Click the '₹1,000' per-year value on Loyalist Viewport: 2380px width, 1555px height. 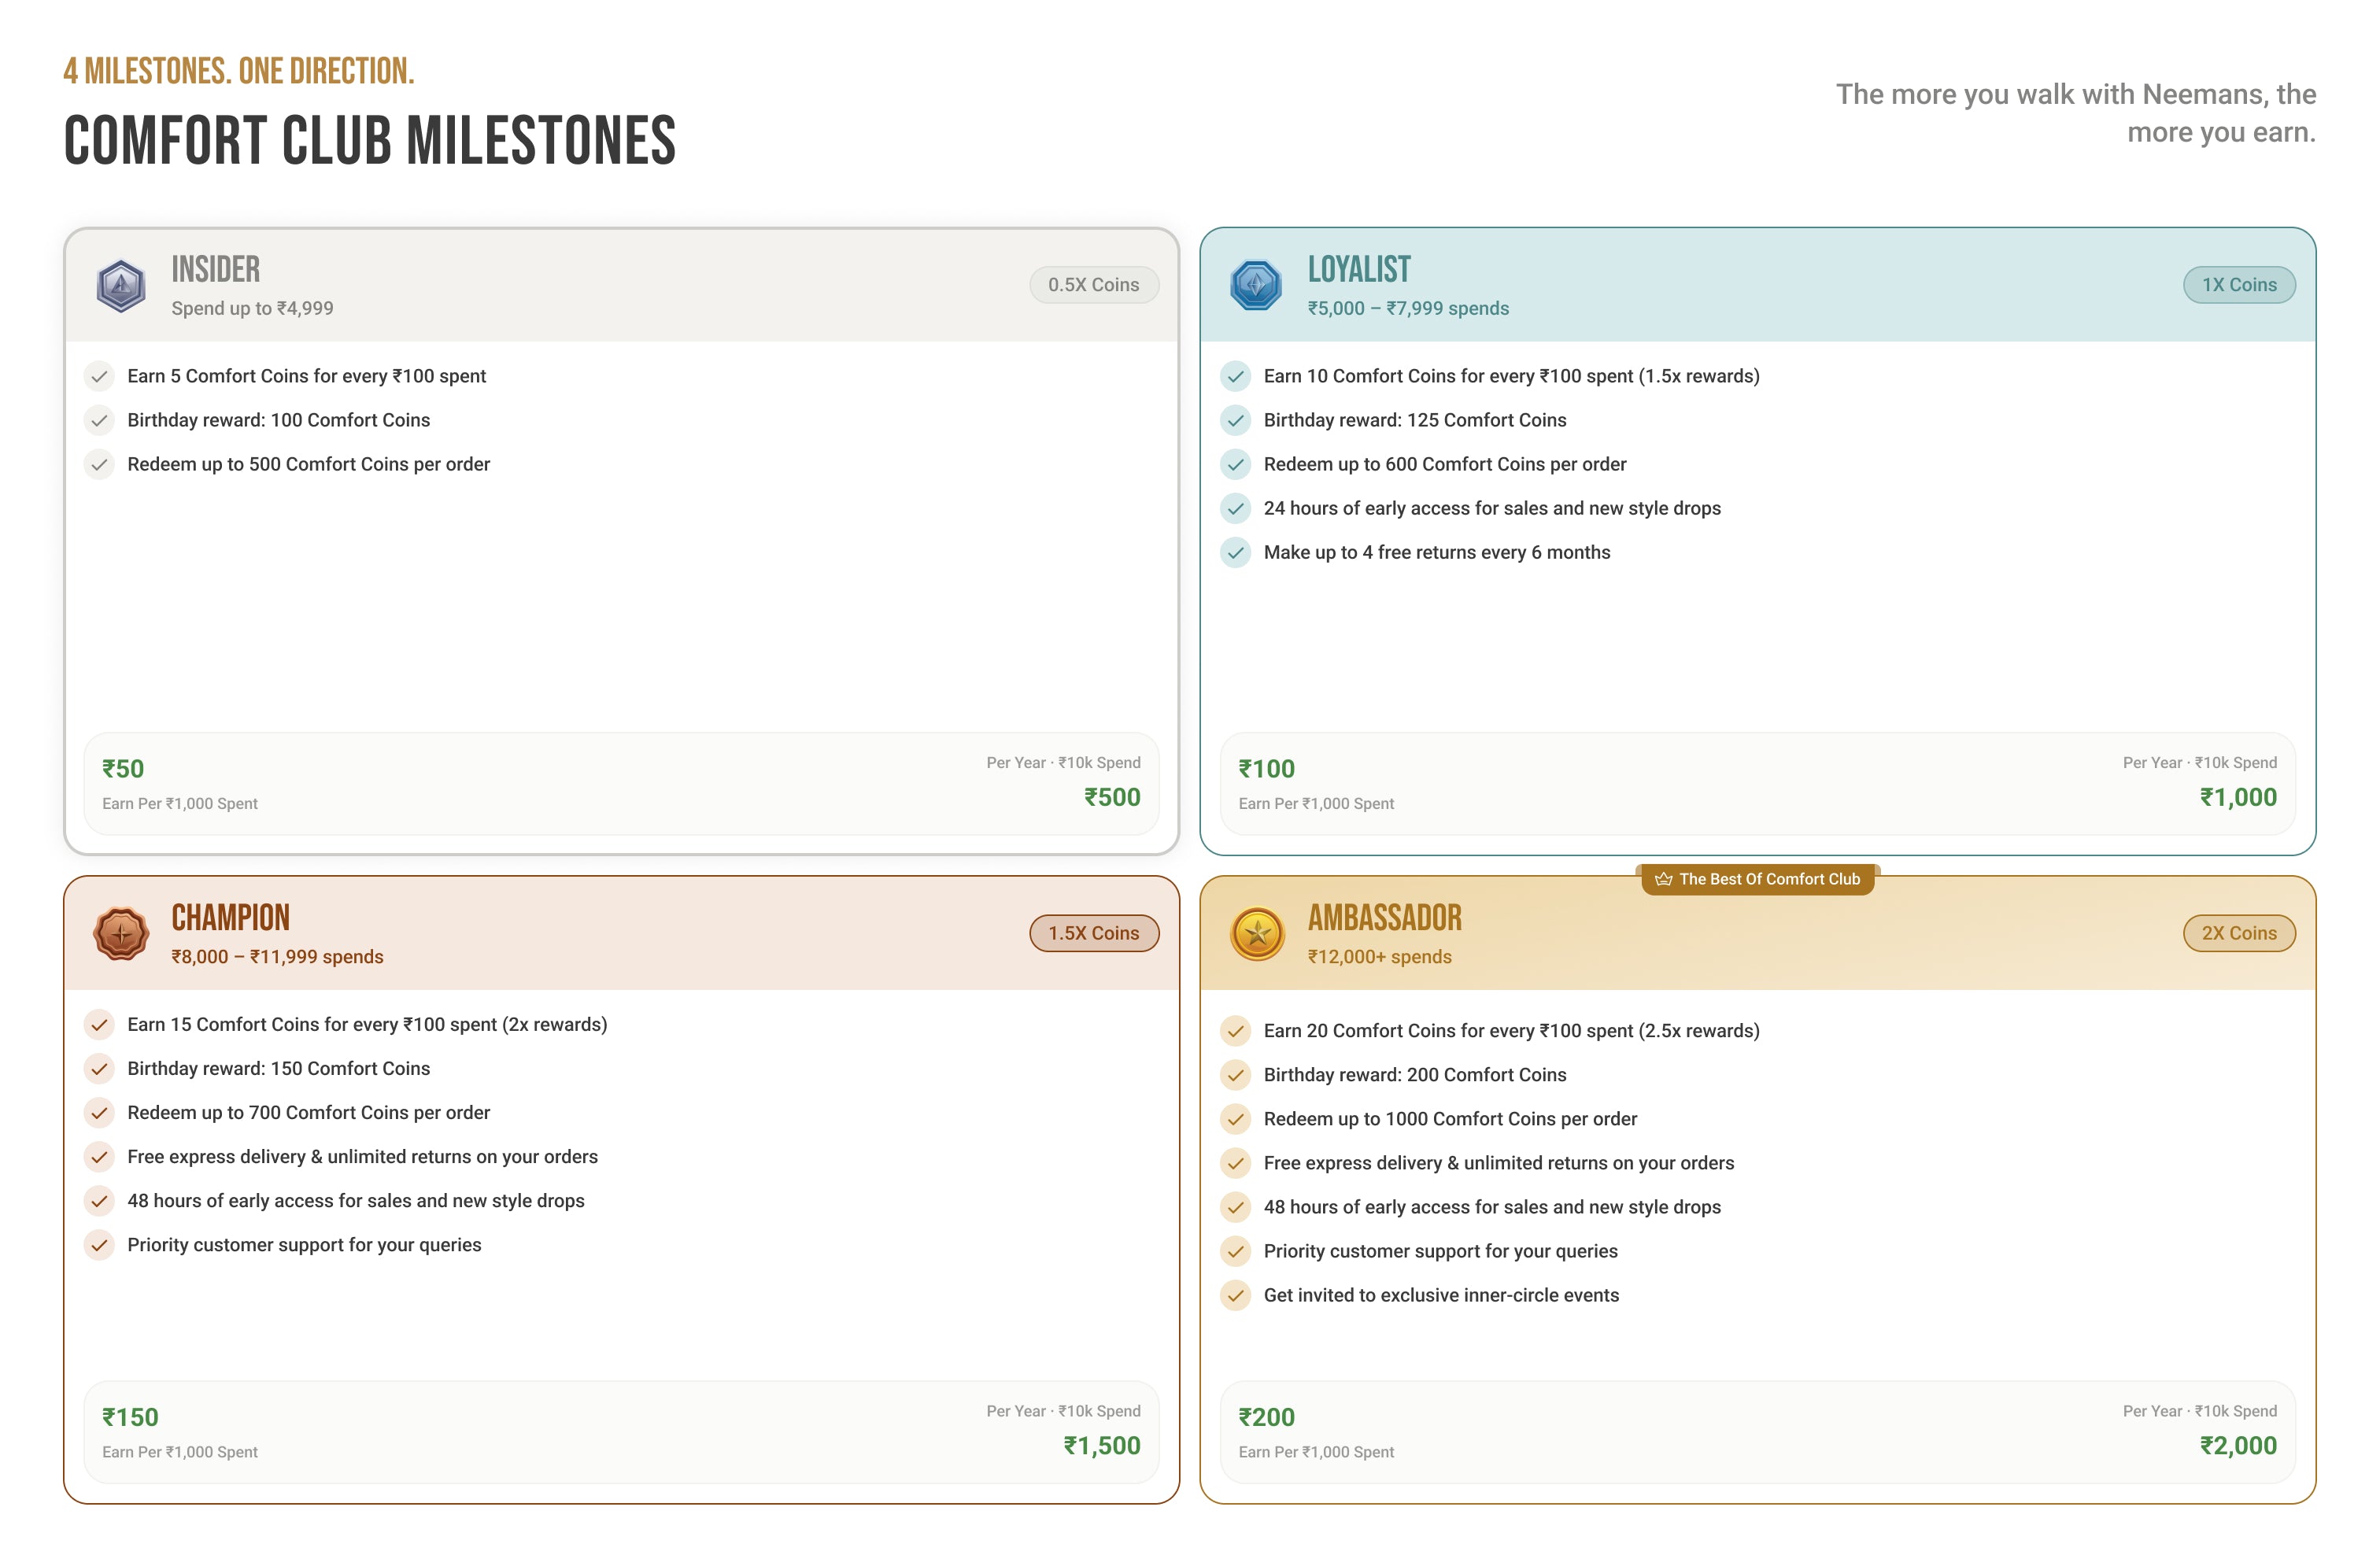click(2238, 797)
